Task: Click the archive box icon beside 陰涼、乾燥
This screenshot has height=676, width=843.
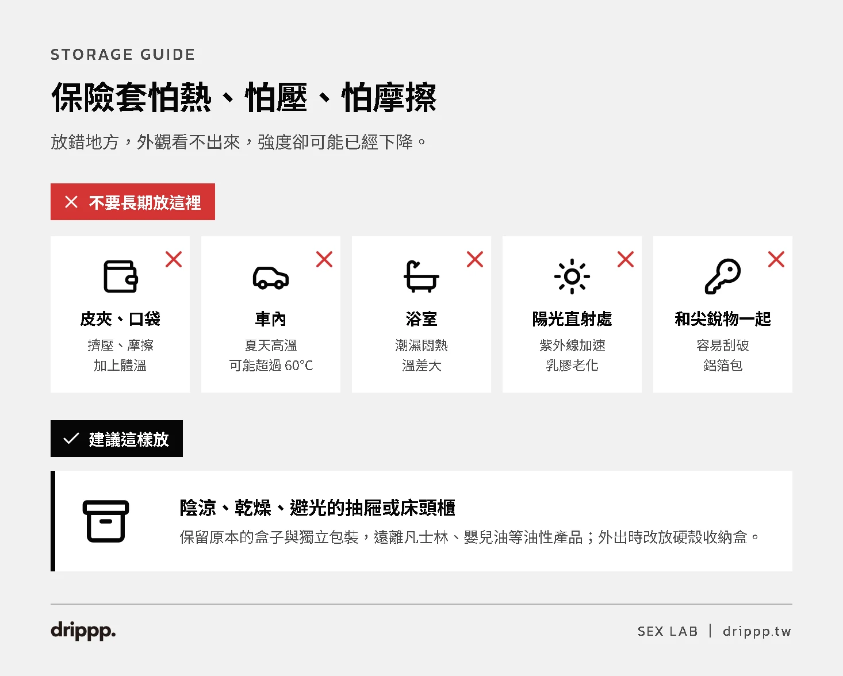Action: pos(106,521)
